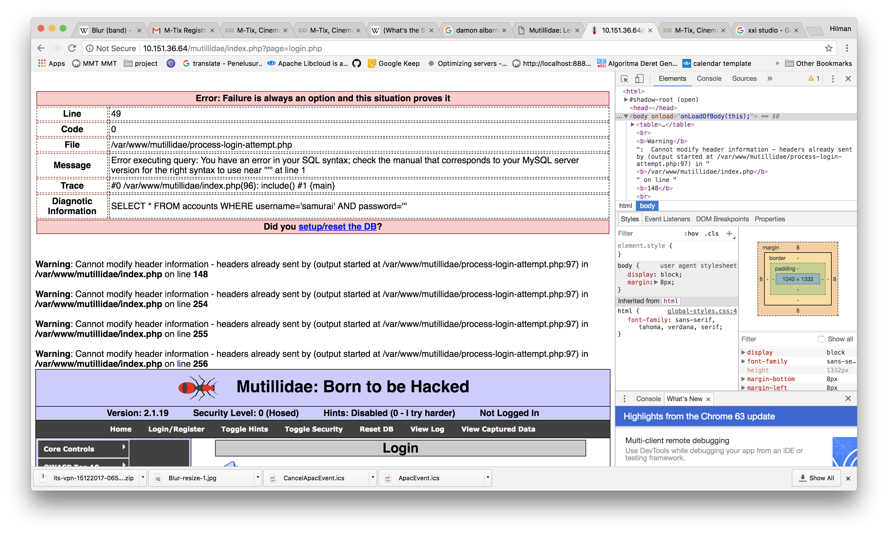Open dropdown for Blur-resize-1.jpg download
Screen dimensions: 888x535
pos(258,478)
